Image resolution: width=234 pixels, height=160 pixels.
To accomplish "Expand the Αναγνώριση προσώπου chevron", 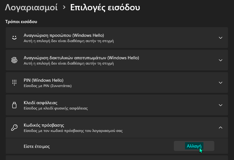I will (x=220, y=38).
